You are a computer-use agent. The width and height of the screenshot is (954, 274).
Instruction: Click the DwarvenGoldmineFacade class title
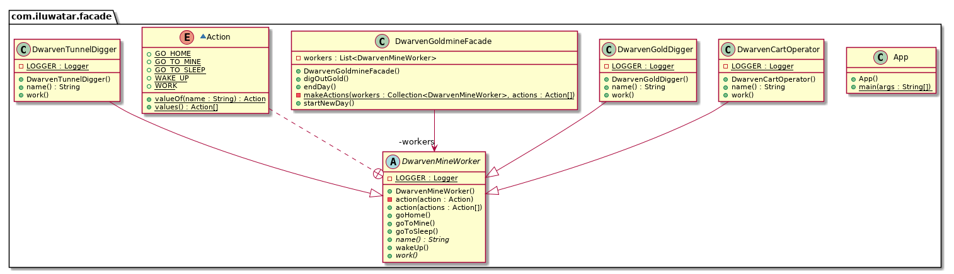[x=442, y=41]
